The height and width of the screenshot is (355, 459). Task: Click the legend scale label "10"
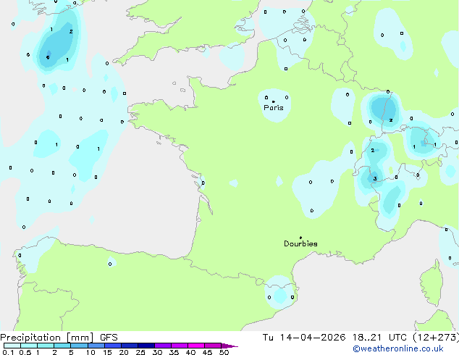(x=90, y=352)
